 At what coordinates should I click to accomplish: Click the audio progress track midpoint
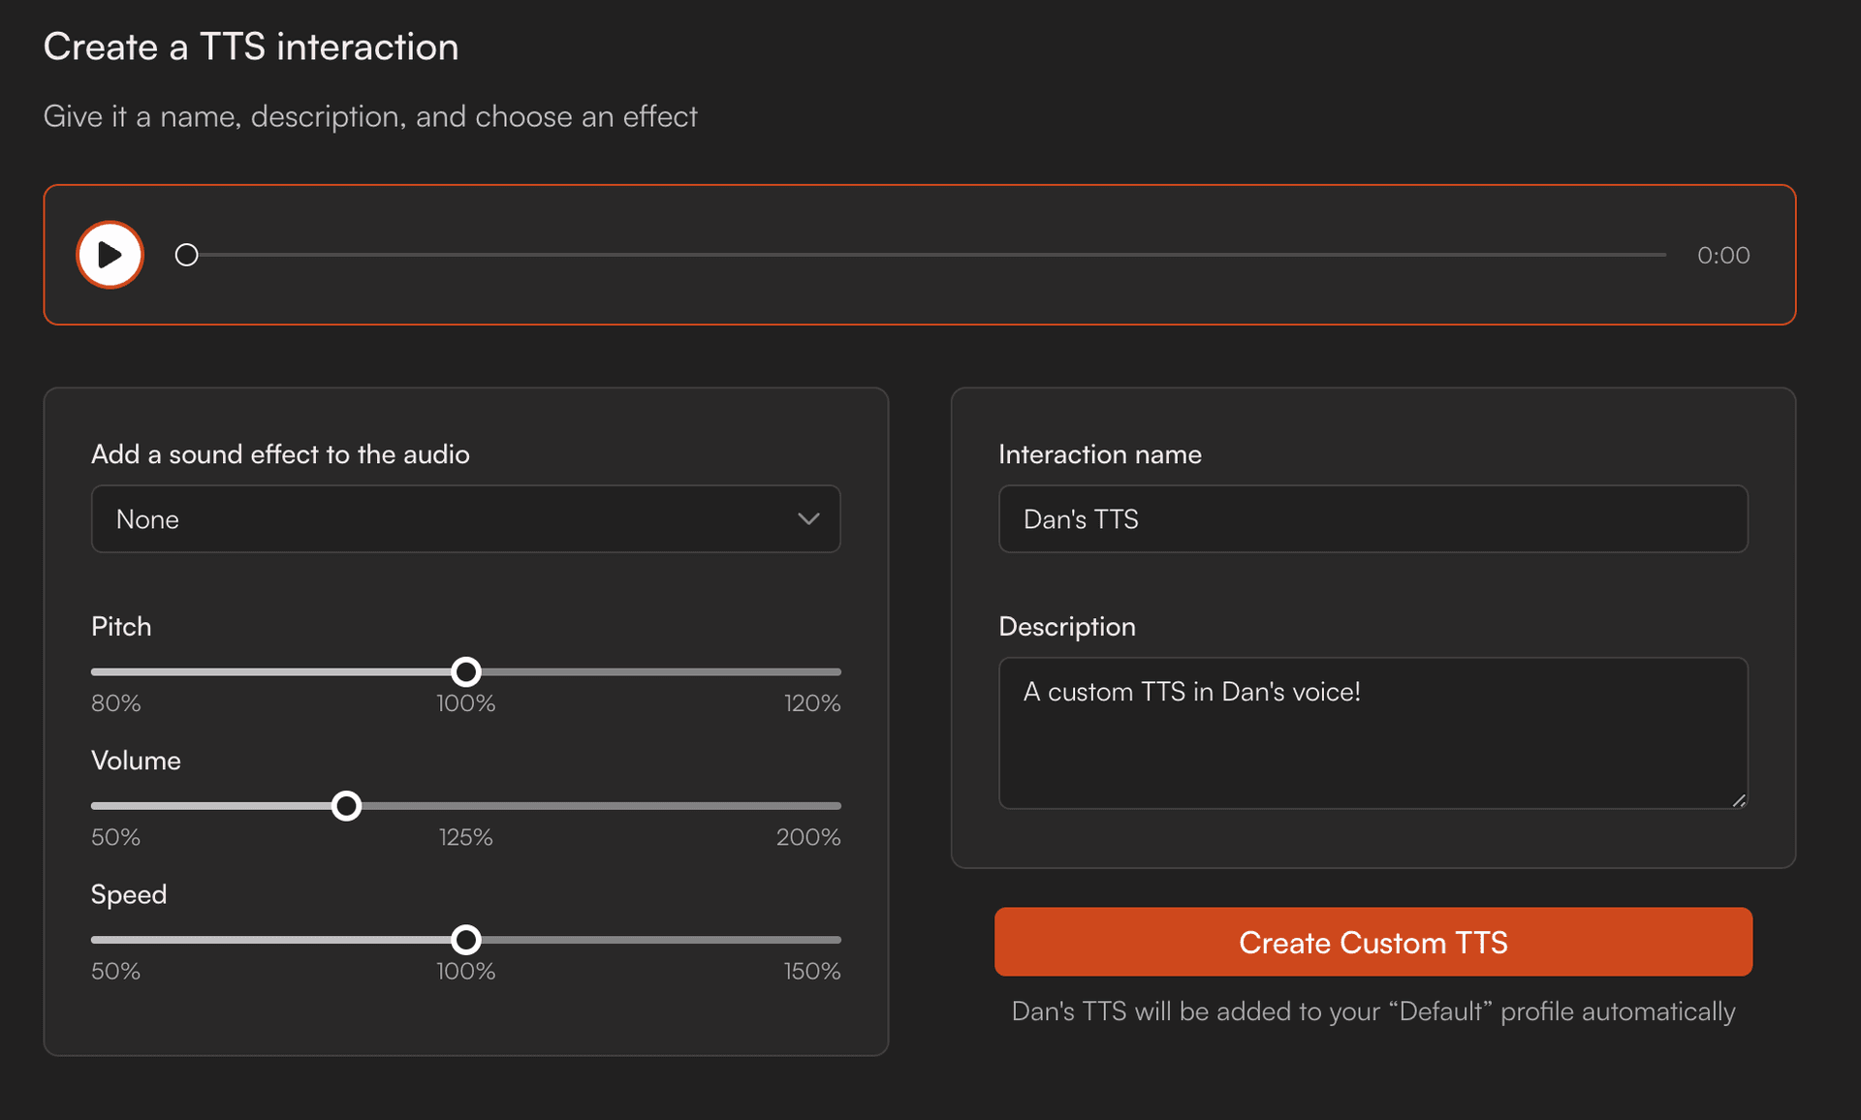tap(926, 255)
